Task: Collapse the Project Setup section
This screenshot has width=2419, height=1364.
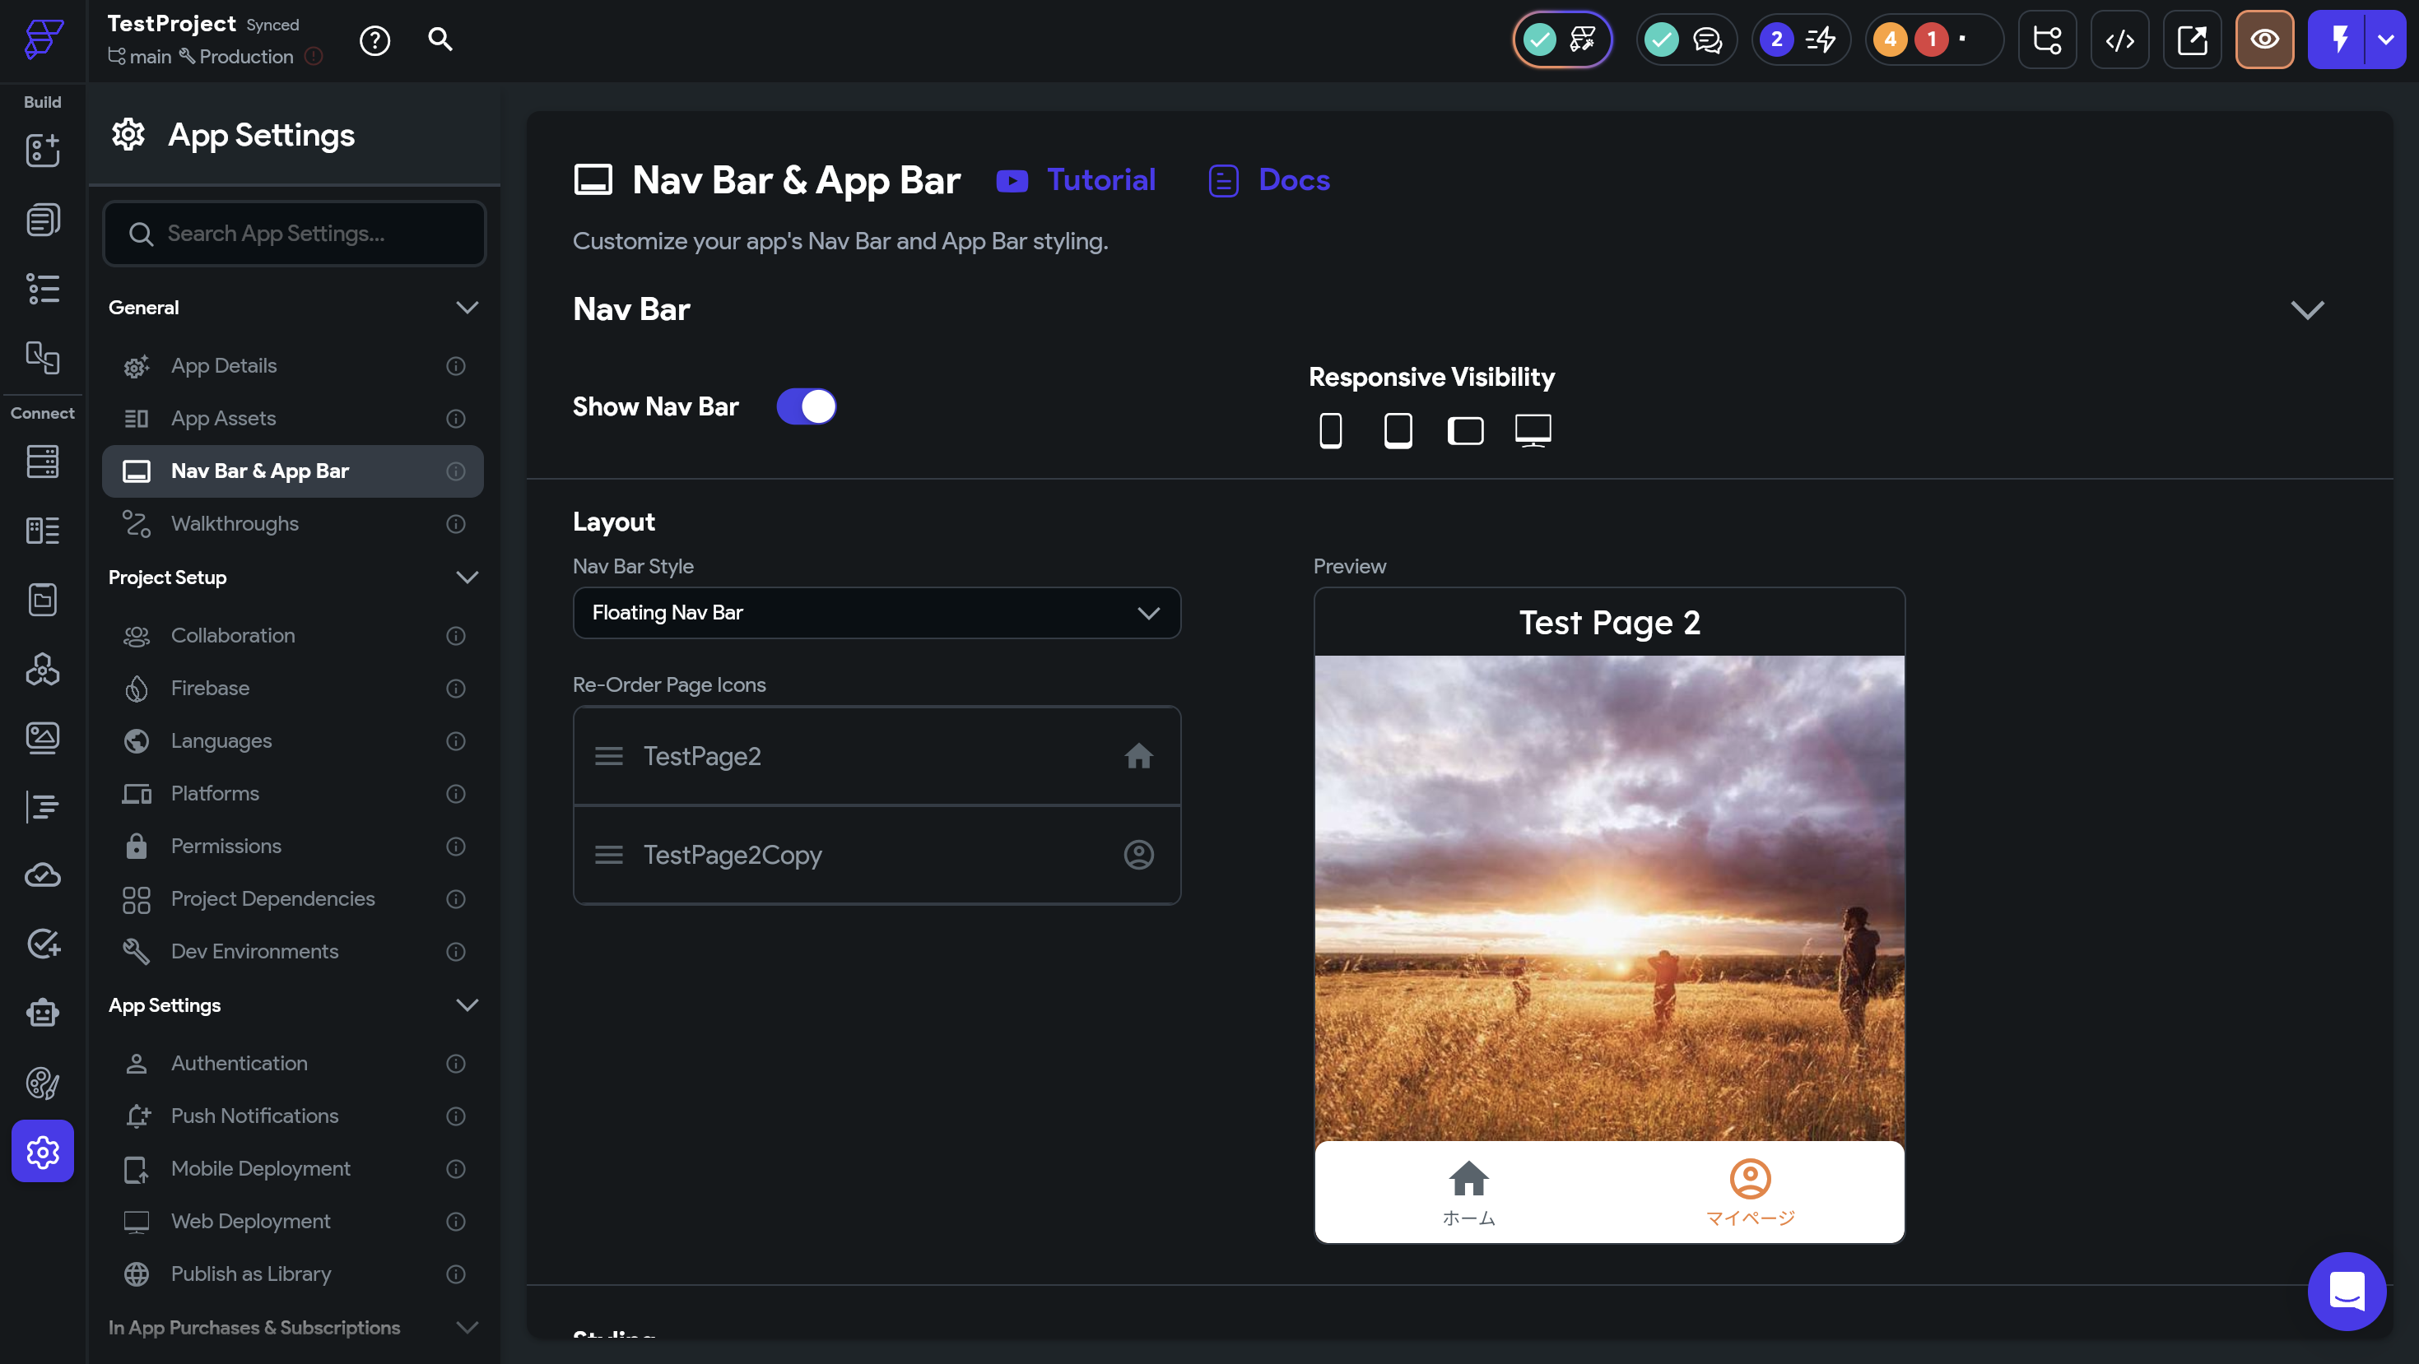Action: click(467, 578)
